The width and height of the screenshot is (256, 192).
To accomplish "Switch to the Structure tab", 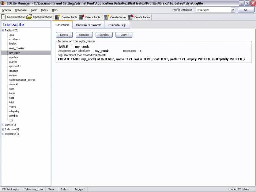I will [62, 25].
